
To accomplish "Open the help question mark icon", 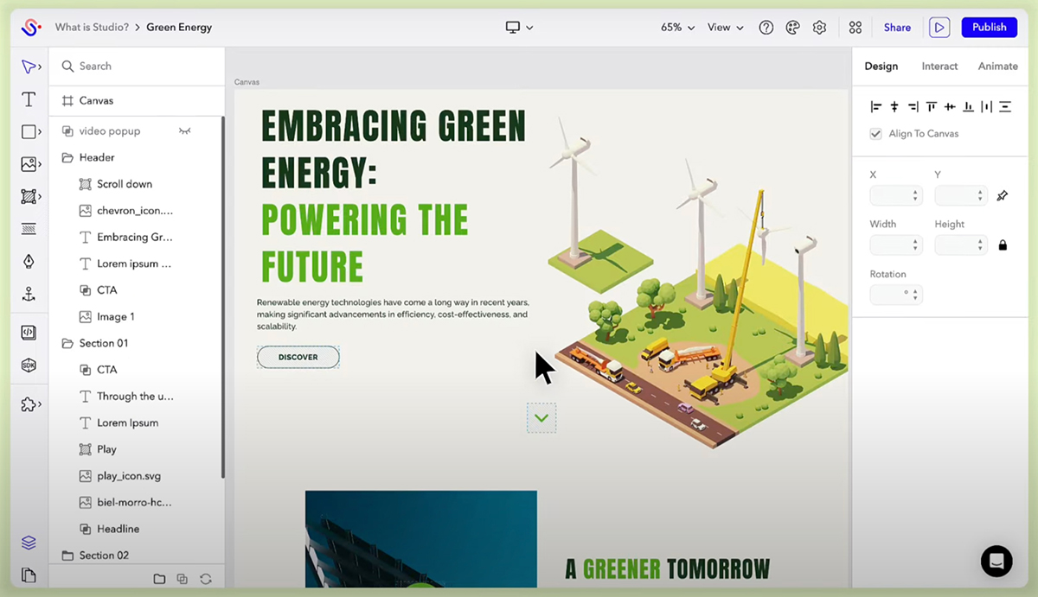I will [766, 28].
